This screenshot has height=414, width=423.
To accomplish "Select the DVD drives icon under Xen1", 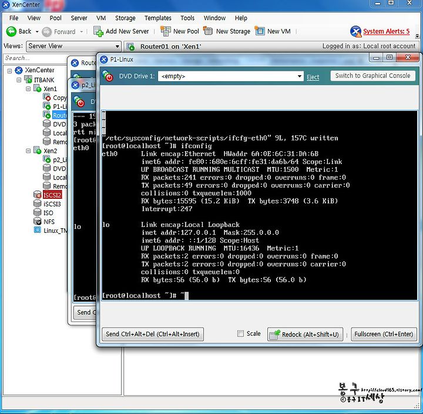I will click(46, 123).
